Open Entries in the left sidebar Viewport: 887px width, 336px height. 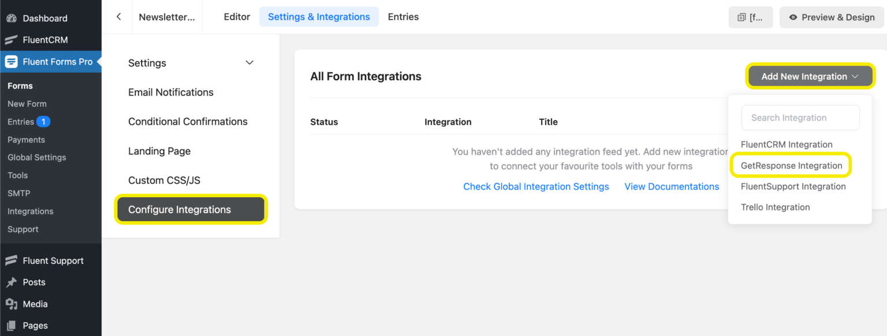tap(21, 122)
